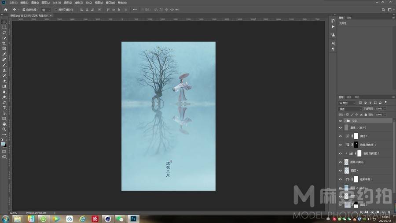Screen dimensions: 396x223
Task: Select the Hand tool
Action: click(4, 124)
